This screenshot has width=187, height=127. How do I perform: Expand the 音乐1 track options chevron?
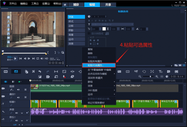click(x=22, y=121)
